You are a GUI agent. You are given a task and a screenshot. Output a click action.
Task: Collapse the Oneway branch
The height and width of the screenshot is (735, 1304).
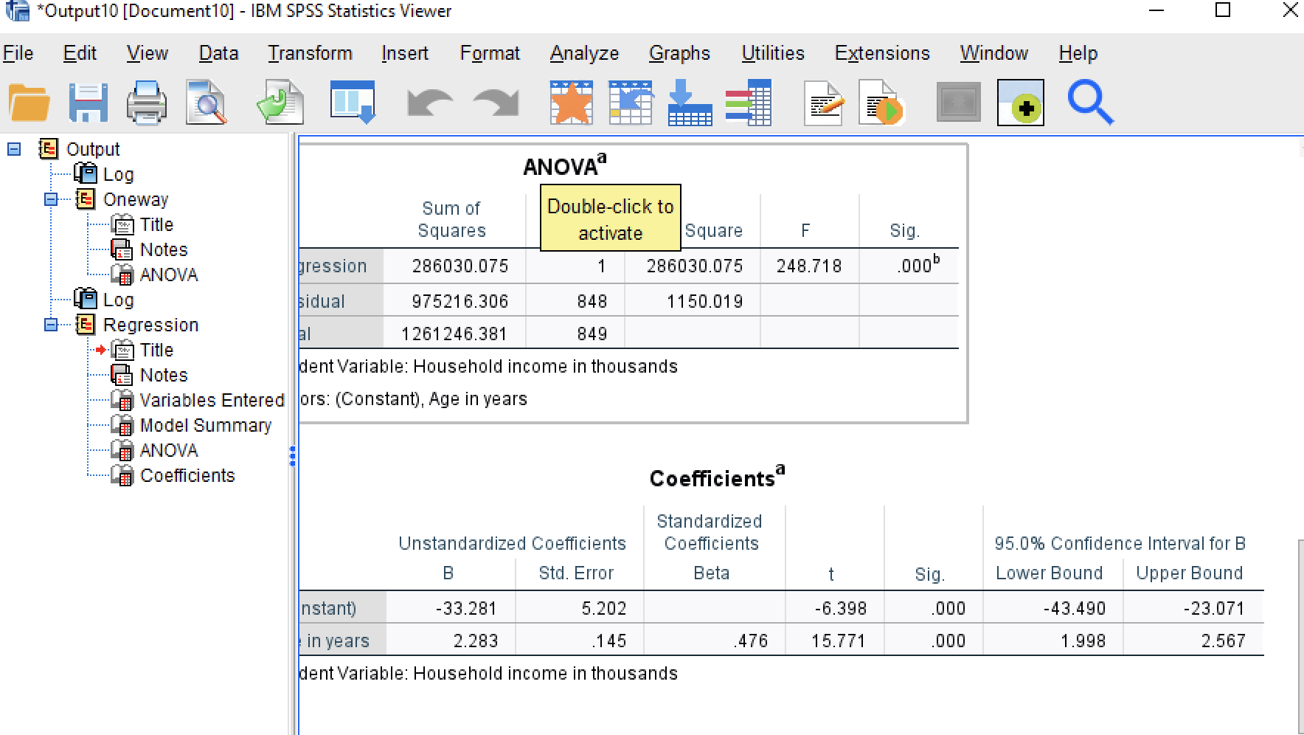tap(50, 199)
